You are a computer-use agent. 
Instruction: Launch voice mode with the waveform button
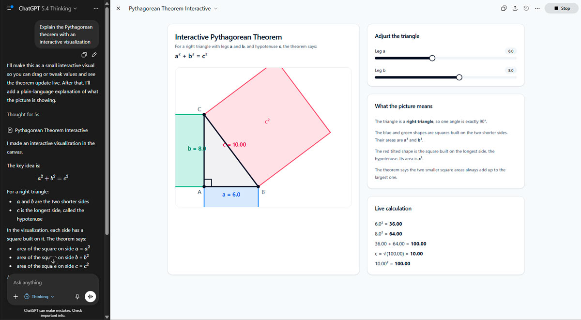91,297
